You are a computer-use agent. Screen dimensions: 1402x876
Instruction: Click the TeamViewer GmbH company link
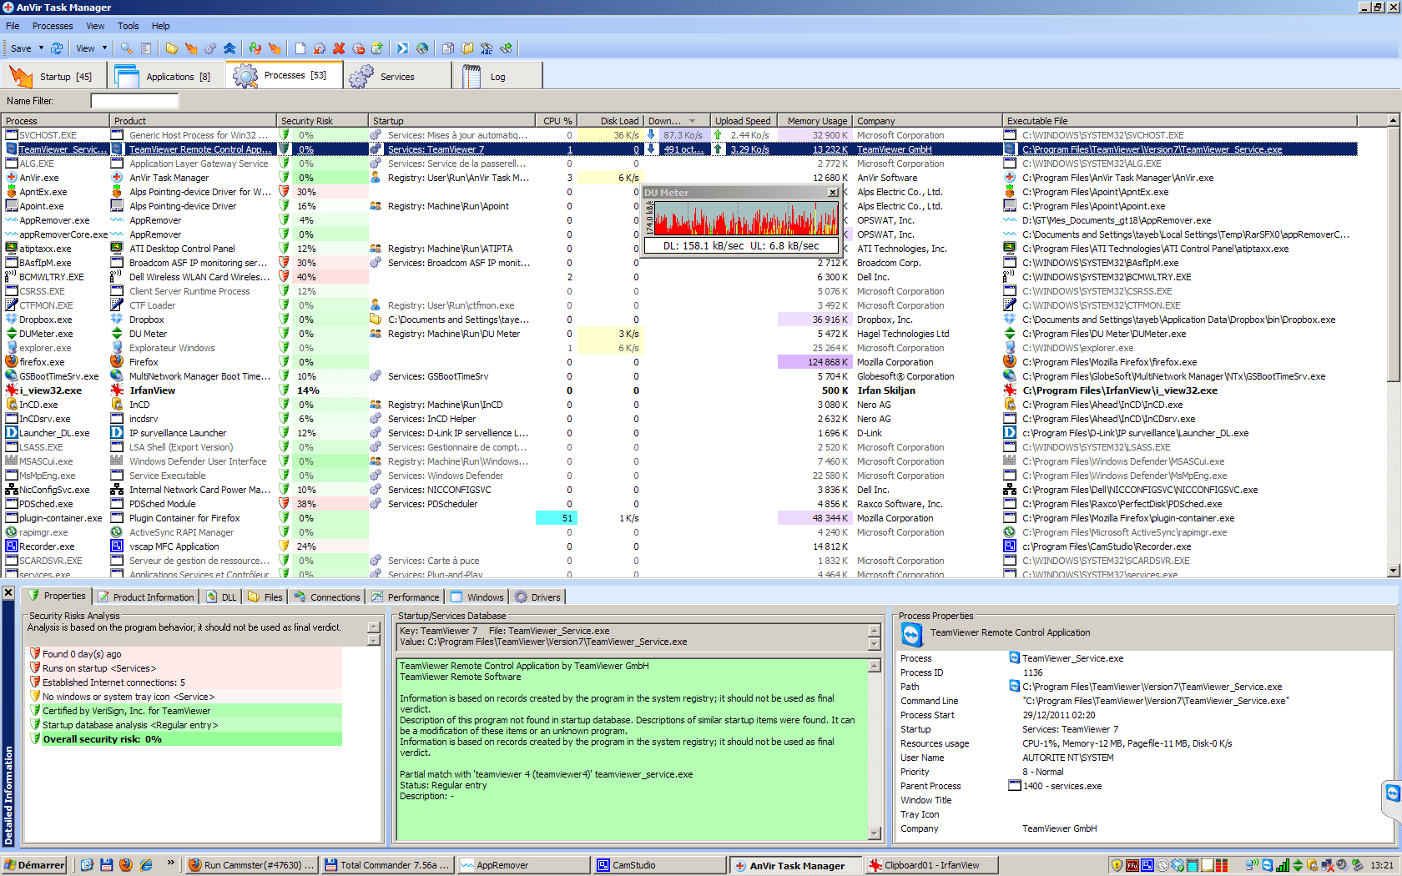coord(894,149)
